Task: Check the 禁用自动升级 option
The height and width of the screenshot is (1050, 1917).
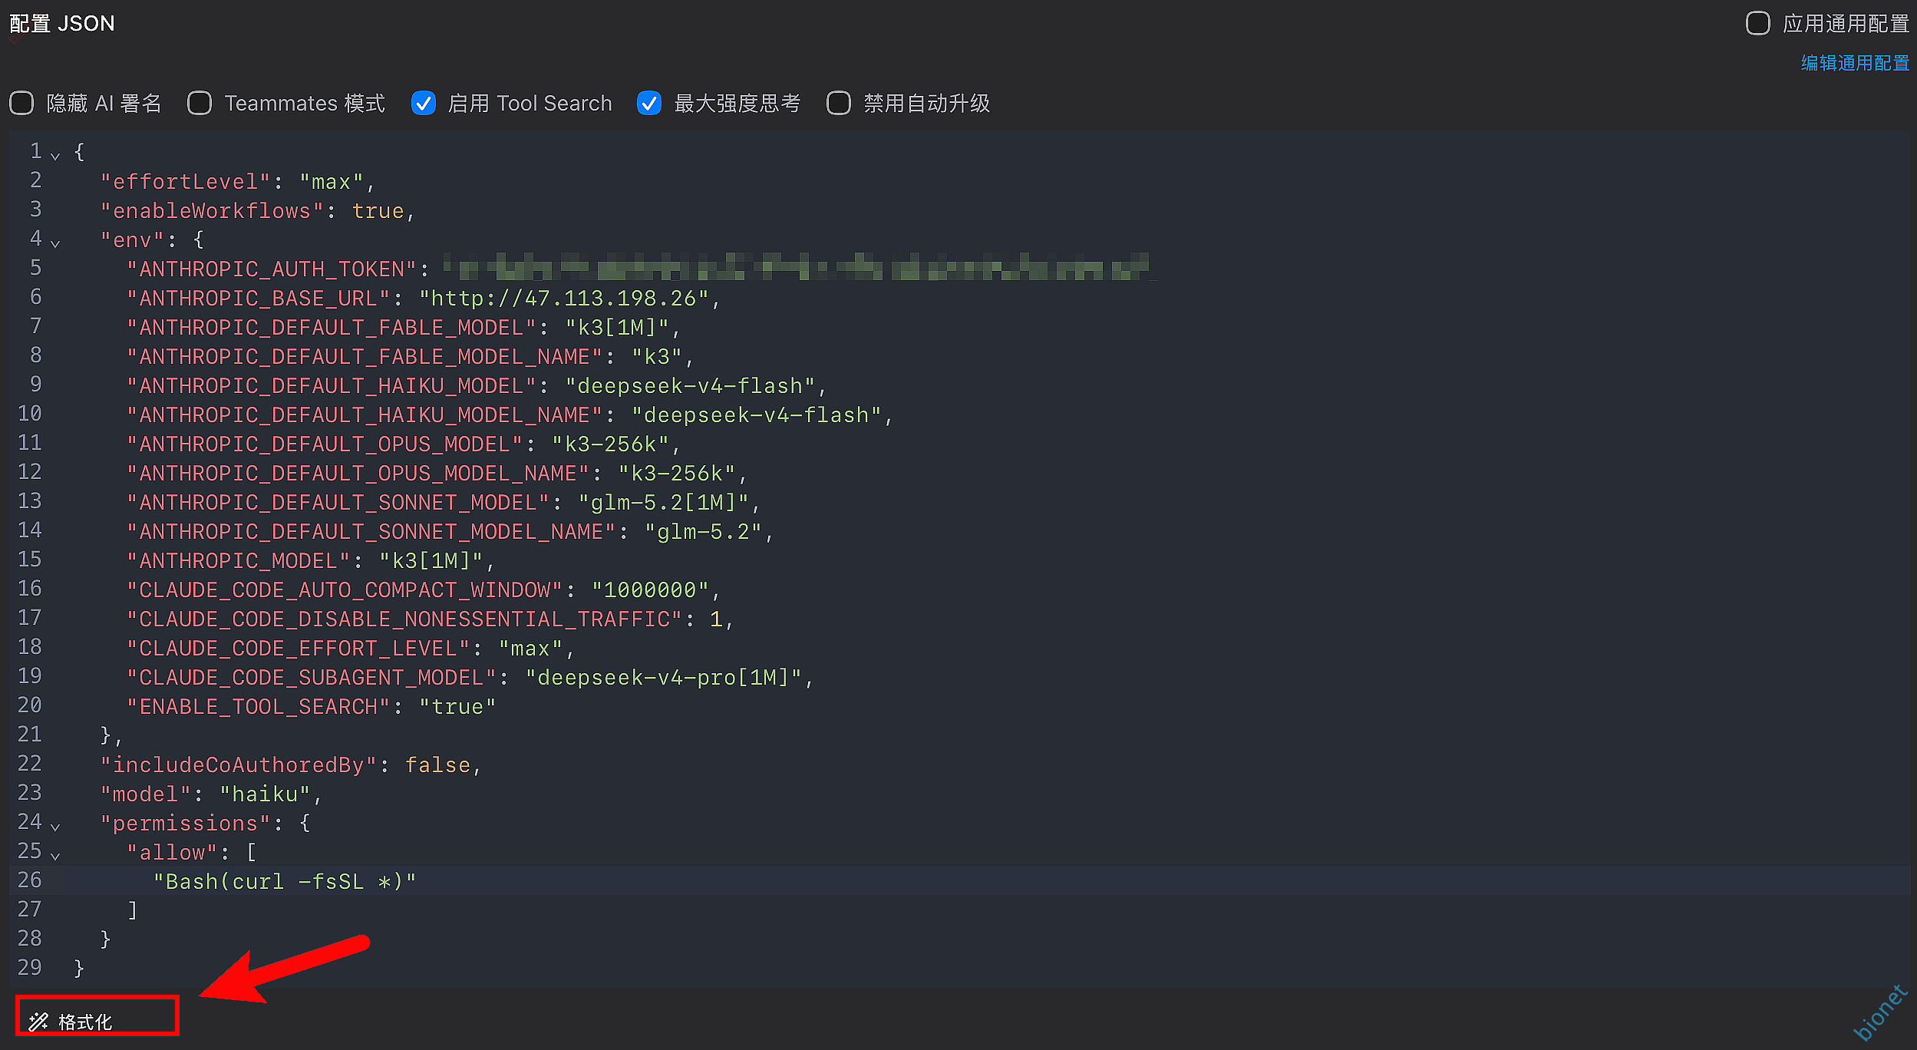Action: point(839,103)
